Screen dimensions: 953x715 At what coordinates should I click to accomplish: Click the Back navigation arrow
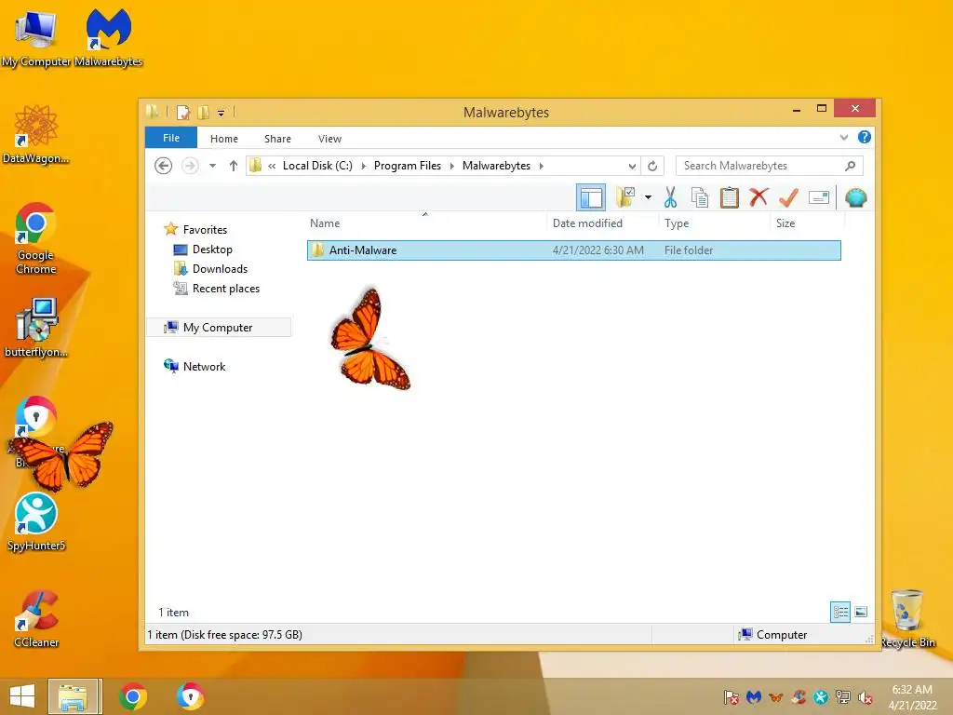163,166
